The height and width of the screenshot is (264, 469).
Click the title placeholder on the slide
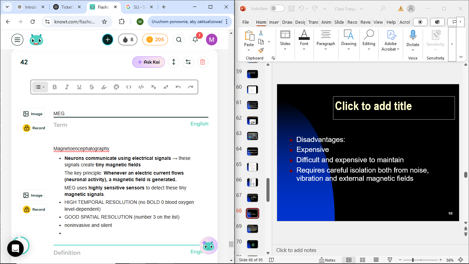(x=394, y=108)
